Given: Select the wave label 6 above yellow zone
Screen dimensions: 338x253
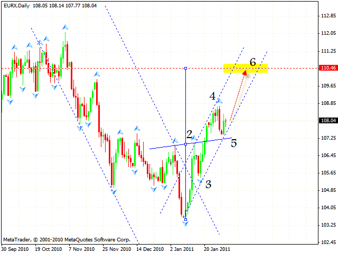Looking at the screenshot, I should pyautogui.click(x=252, y=62).
